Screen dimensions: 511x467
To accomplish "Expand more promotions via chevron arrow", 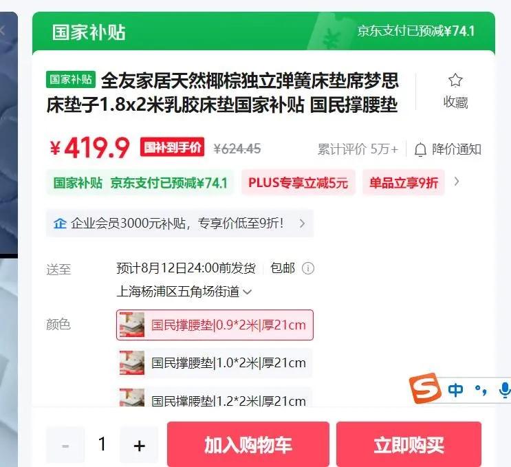I will pos(457,182).
